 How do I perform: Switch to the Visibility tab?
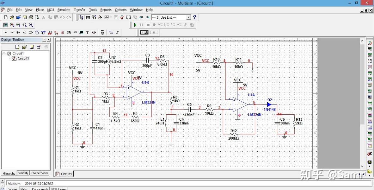click(x=23, y=173)
